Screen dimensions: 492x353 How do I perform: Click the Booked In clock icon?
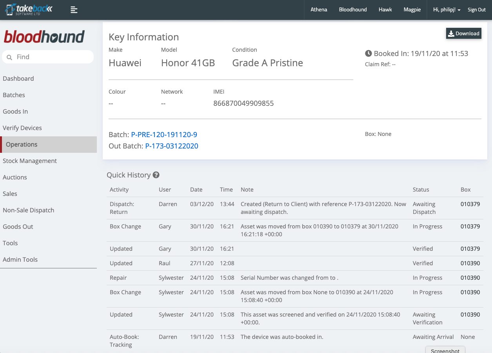tap(369, 54)
